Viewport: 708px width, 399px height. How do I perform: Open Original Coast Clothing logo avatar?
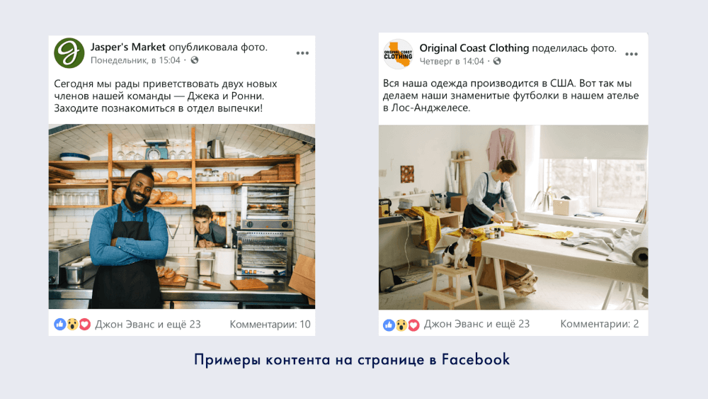(398, 55)
